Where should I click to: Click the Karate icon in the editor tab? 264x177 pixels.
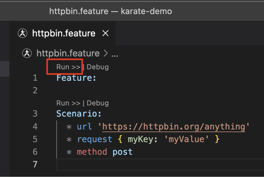[22, 33]
